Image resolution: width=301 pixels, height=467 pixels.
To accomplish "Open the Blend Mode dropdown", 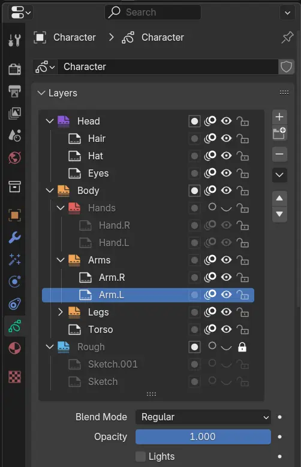I will click(203, 417).
